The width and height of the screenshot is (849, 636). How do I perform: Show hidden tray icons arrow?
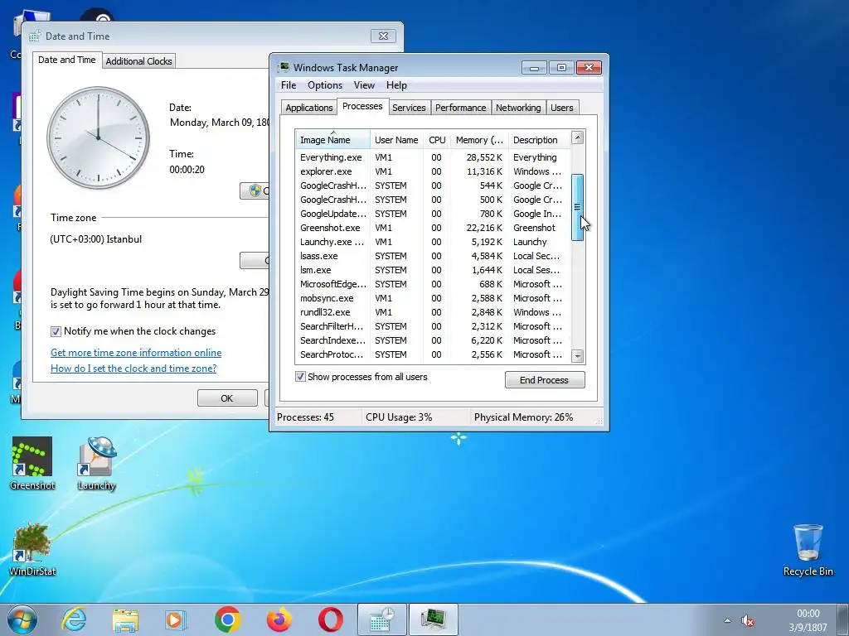coord(727,621)
